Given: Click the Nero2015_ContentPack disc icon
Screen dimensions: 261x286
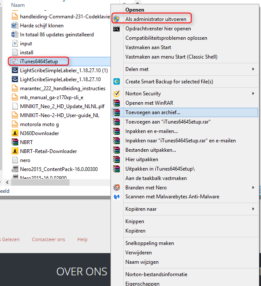Looking at the screenshot, I should coord(15,169).
